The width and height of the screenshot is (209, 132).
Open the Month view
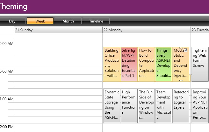(x=68, y=21)
